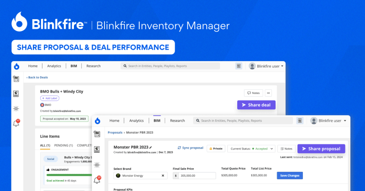365x191 pixels.
Task: Toggle the Private lock button on the proposal
Action: pyautogui.click(x=216, y=149)
